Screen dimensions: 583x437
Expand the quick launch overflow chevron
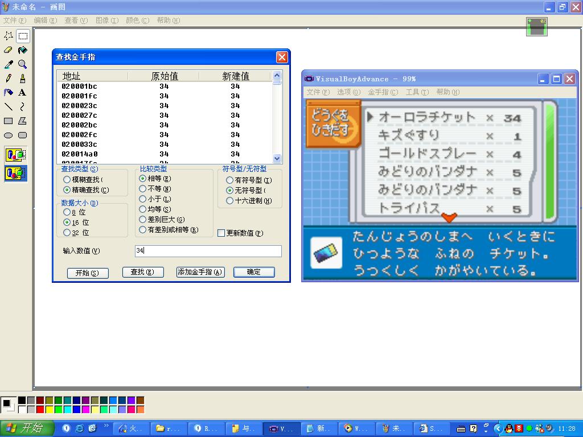coord(106,426)
